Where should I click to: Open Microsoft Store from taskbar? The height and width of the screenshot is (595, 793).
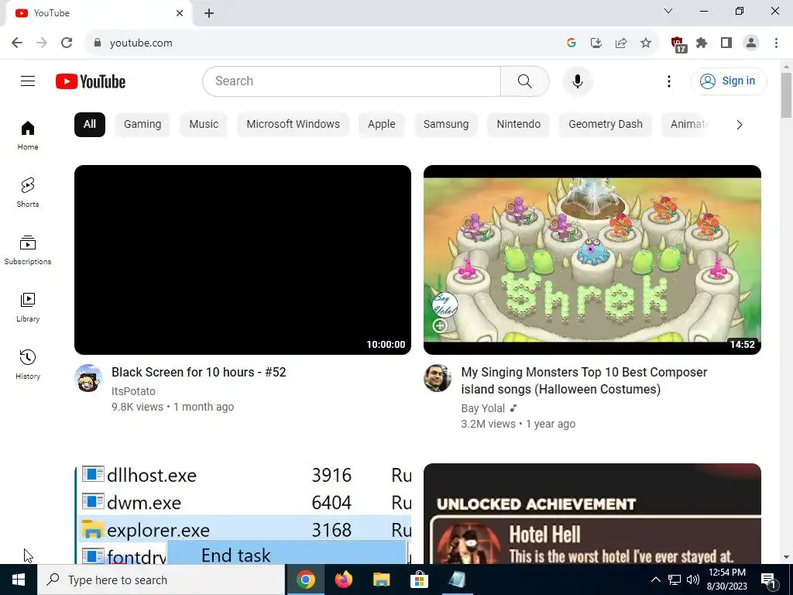tap(419, 580)
